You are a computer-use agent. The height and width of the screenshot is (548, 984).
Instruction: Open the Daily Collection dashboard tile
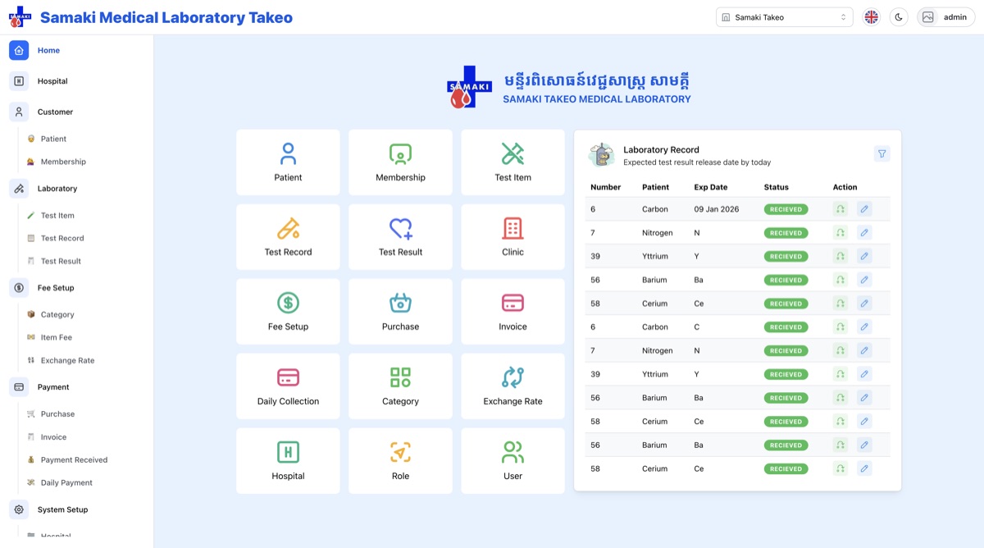(288, 386)
